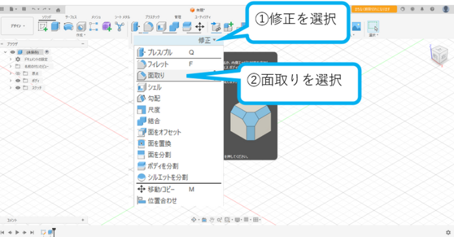Click the Save icon in top bar
Screen dimensions: 454x237
pos(24,9)
